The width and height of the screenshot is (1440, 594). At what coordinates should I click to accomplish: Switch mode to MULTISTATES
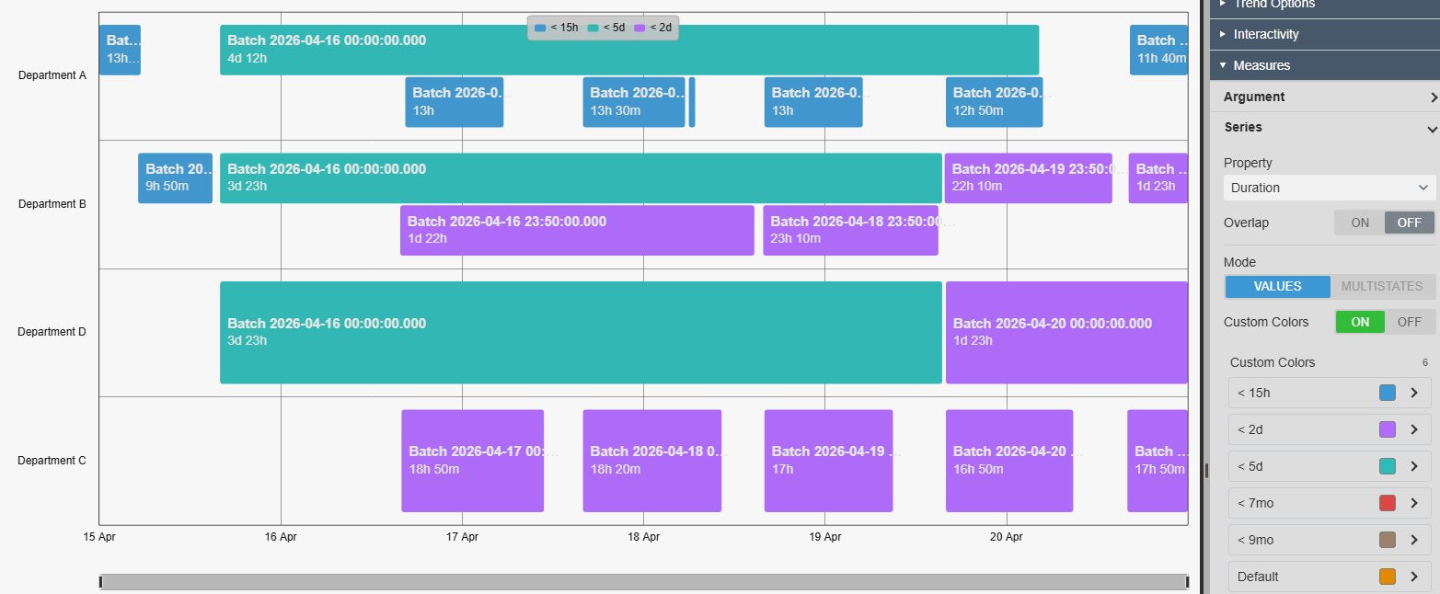click(1383, 287)
